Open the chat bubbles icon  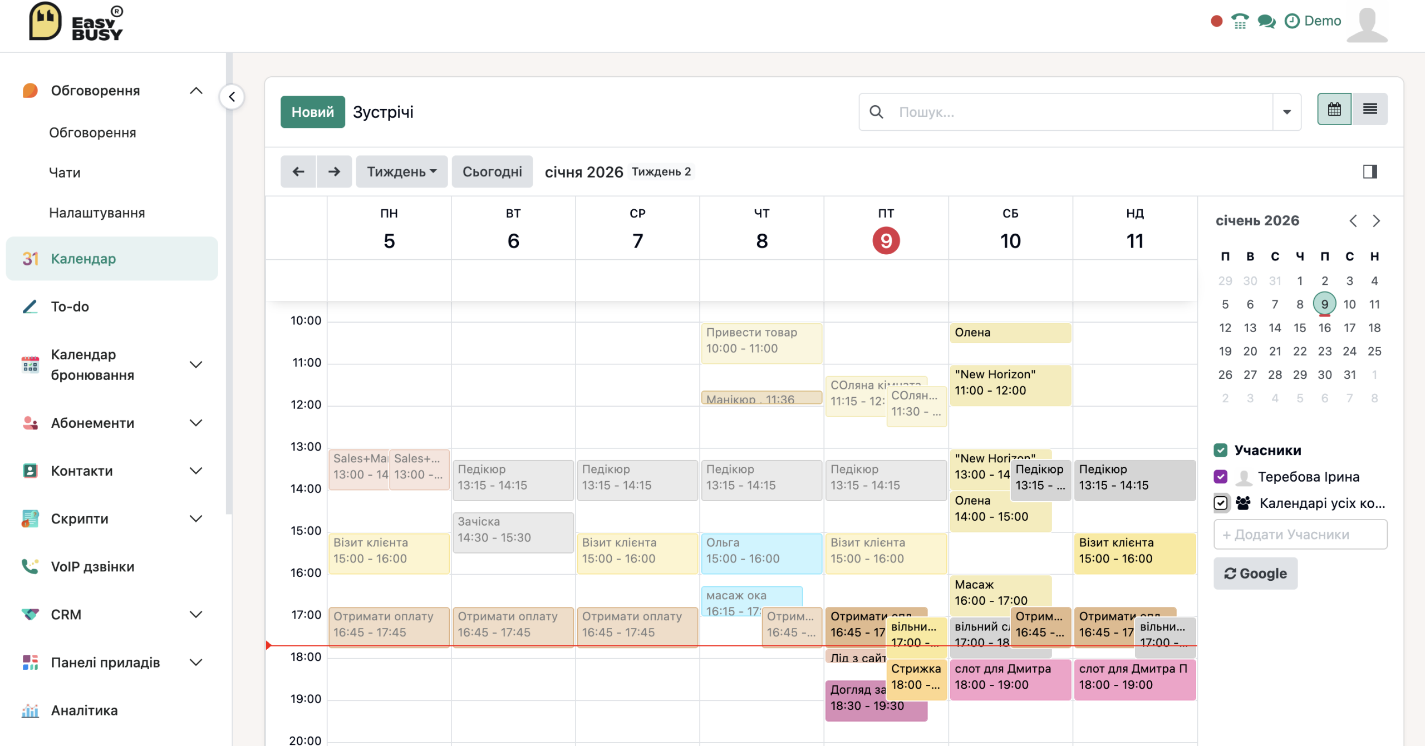1266,21
